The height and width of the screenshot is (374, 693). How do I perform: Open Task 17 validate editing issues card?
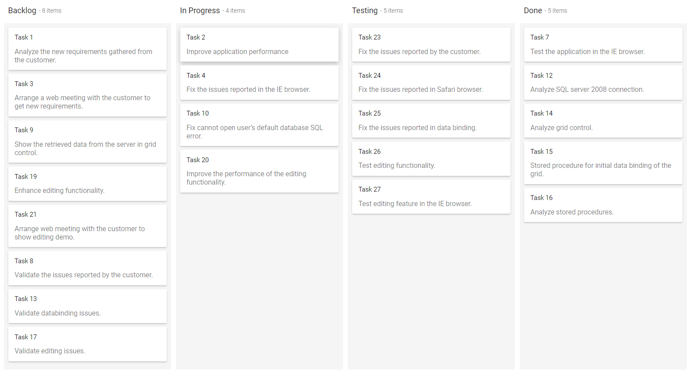coord(87,344)
